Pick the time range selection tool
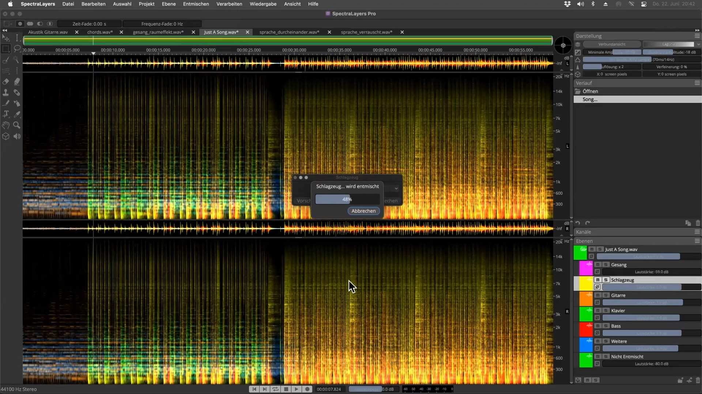The width and height of the screenshot is (702, 394). coord(17,38)
